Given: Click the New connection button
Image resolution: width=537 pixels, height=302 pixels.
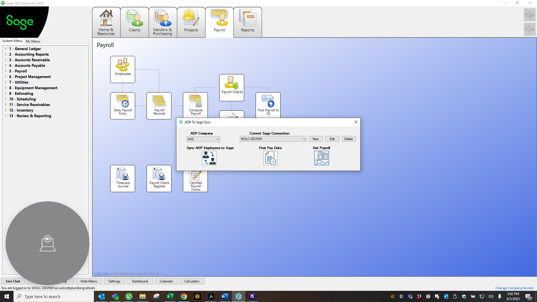Looking at the screenshot, I should [316, 139].
